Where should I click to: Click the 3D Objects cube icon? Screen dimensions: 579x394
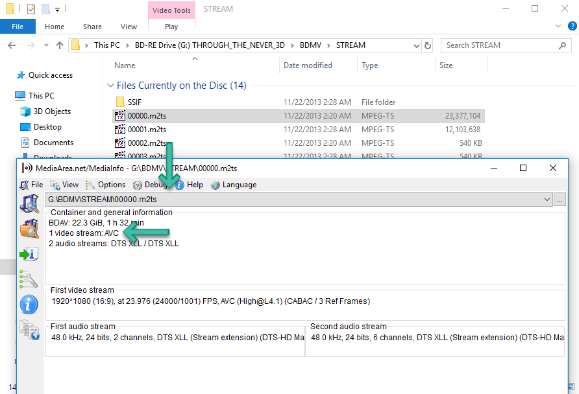(x=25, y=111)
